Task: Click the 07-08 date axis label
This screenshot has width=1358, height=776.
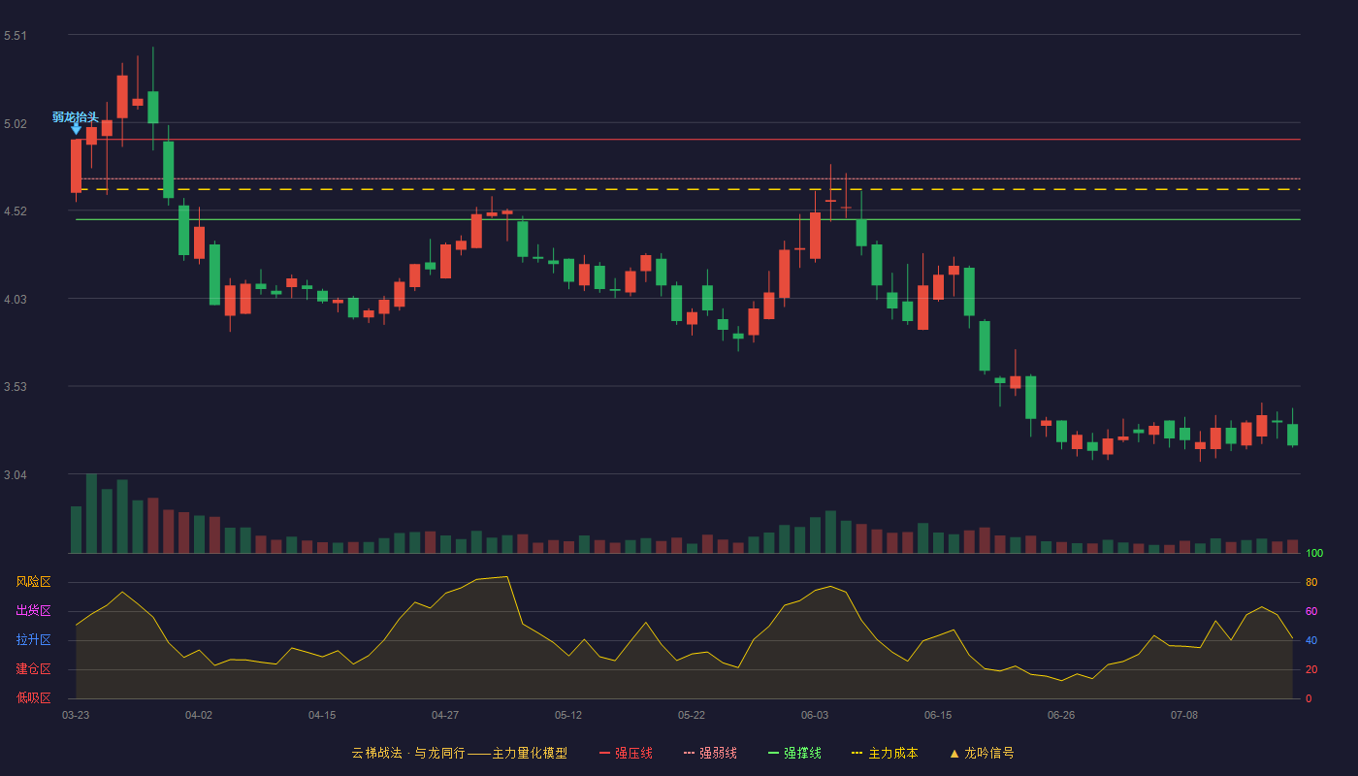Action: coord(1184,715)
